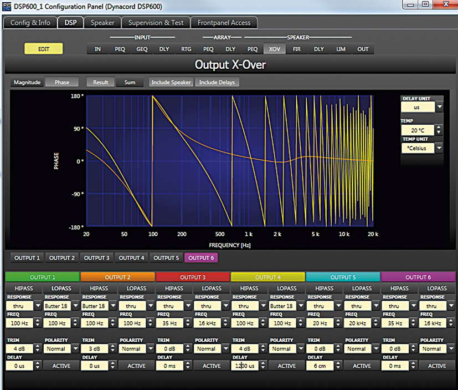
Task: Switch to the Config & Info tab
Action: pos(30,23)
